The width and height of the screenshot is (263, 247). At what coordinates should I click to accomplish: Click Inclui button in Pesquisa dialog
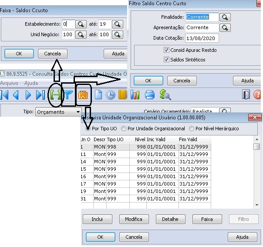97,219
